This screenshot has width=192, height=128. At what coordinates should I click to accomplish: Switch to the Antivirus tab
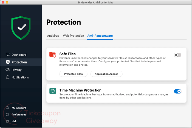tap(53, 36)
